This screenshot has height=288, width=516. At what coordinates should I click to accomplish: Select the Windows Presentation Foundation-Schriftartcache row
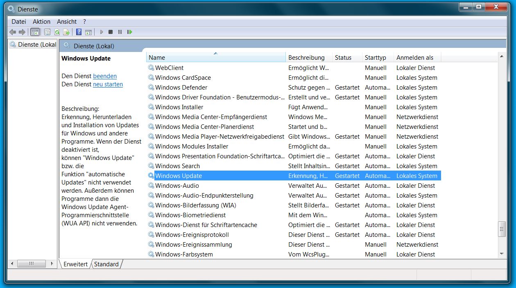coord(294,156)
